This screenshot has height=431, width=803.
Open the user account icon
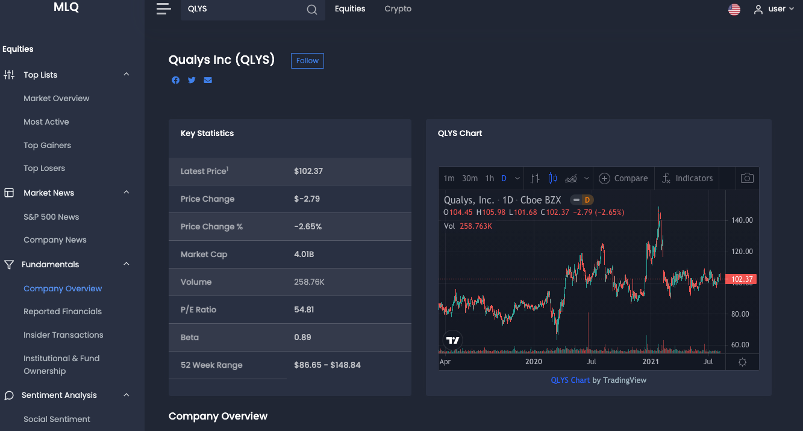(x=758, y=9)
